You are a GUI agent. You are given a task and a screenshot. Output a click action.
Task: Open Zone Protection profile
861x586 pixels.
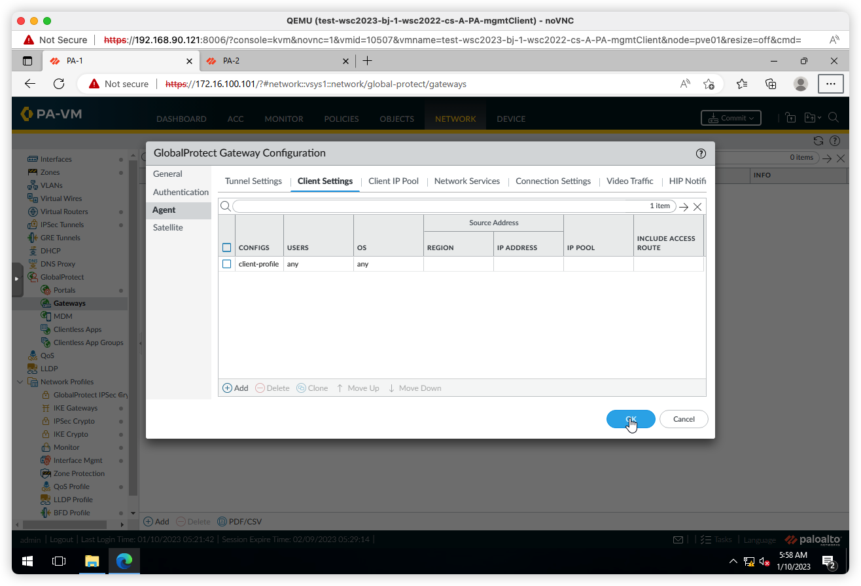coord(79,473)
